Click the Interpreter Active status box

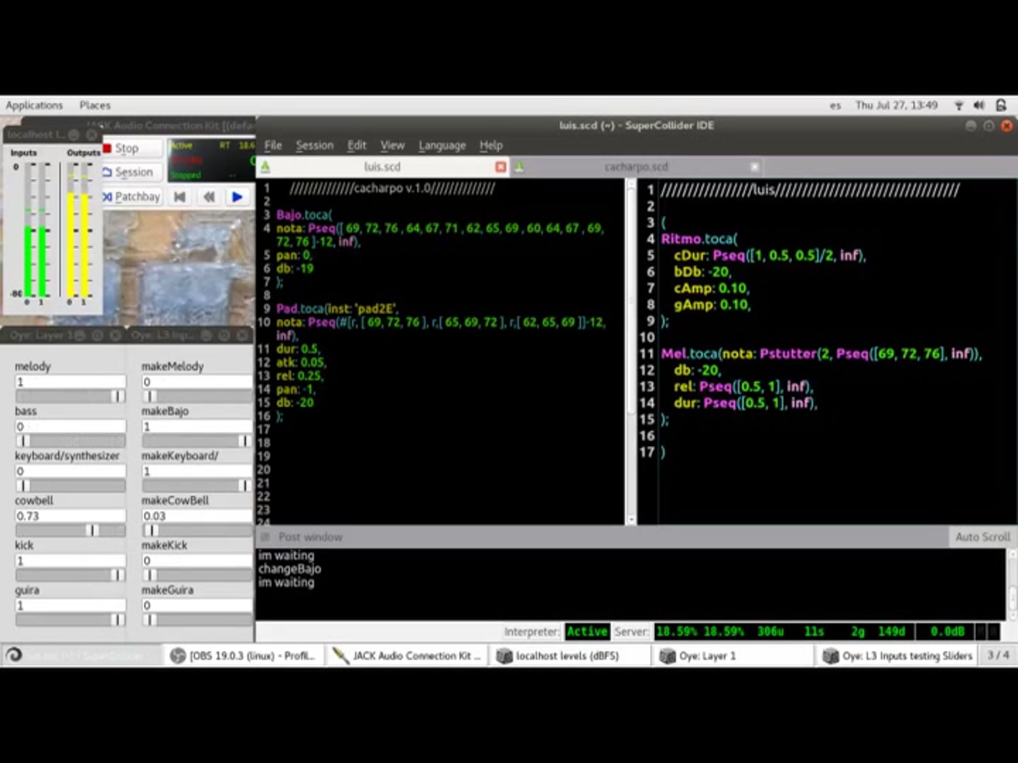pyautogui.click(x=587, y=632)
